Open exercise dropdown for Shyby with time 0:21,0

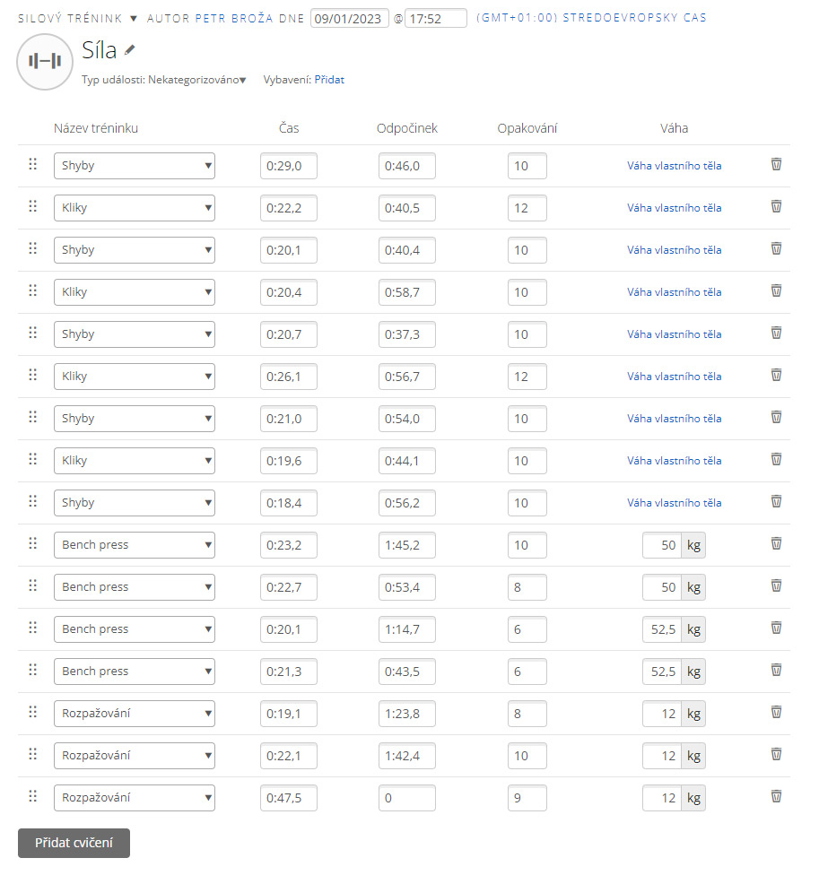coord(135,419)
